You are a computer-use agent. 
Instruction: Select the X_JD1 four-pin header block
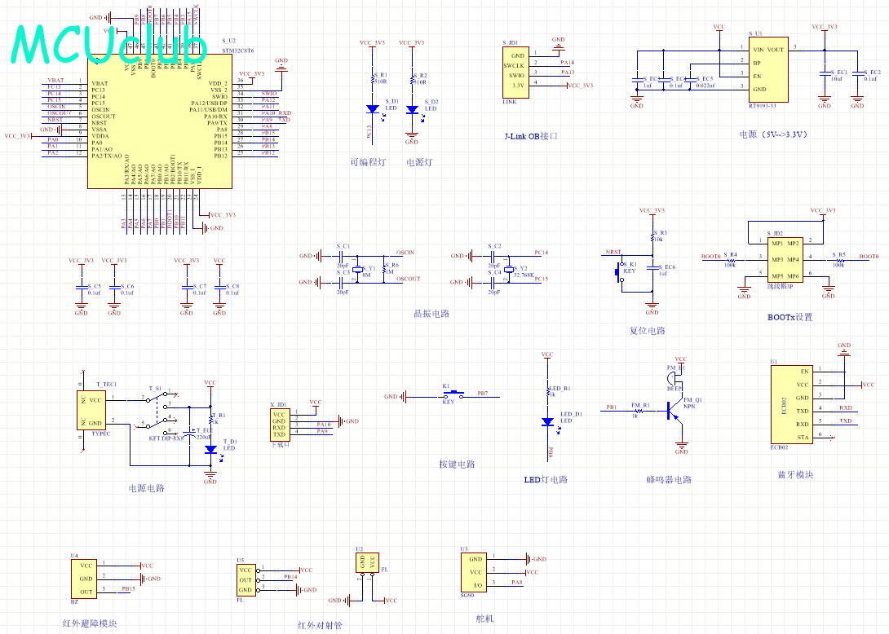(279, 423)
